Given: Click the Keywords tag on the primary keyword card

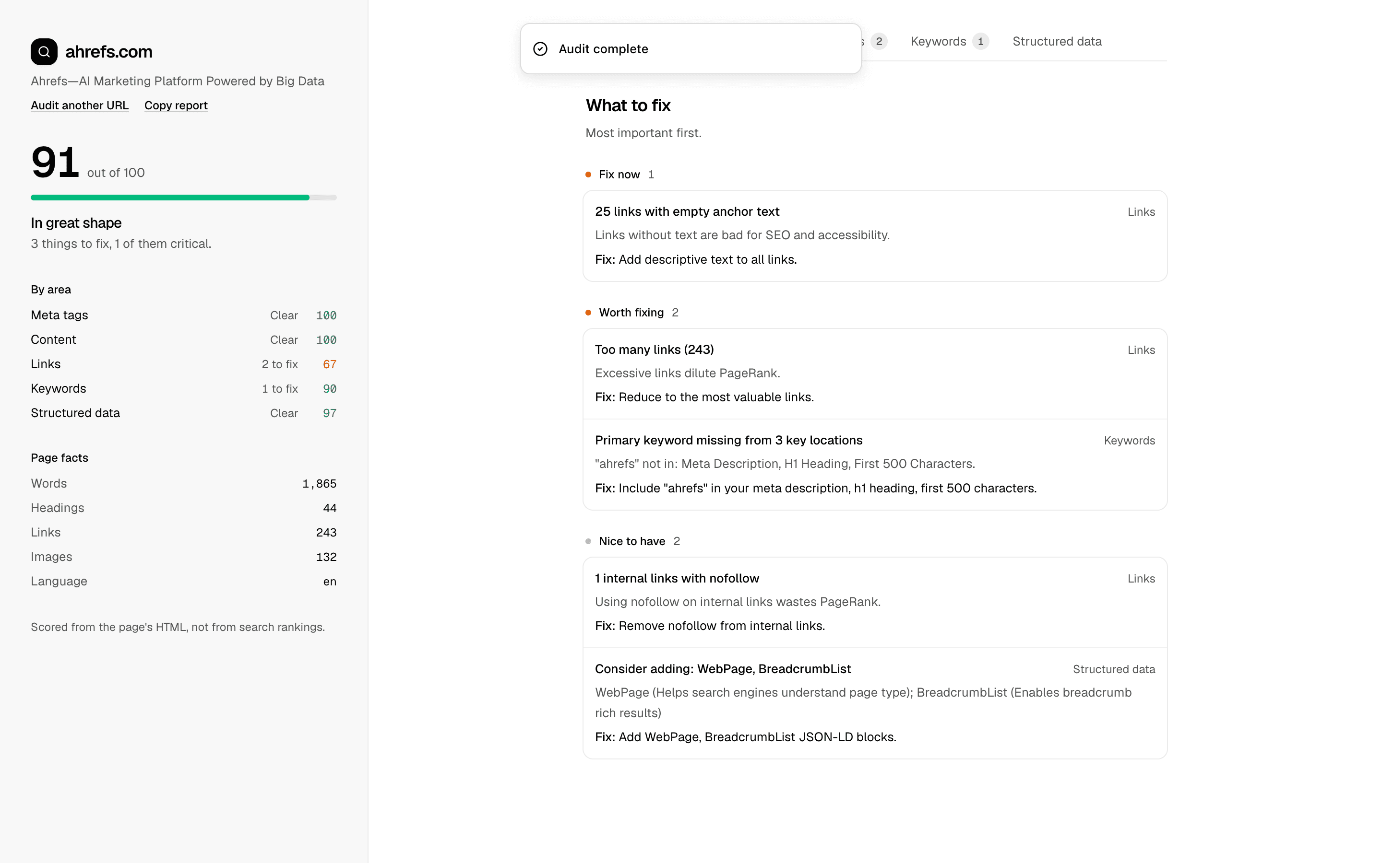Looking at the screenshot, I should [x=1129, y=441].
